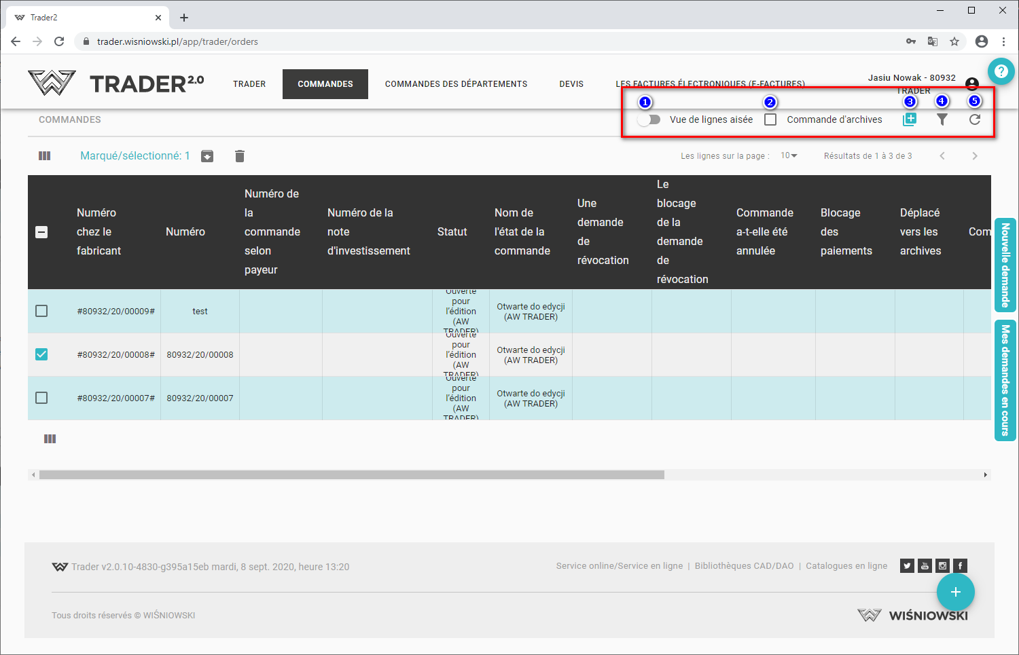Open column settings icon above table

pos(45,156)
